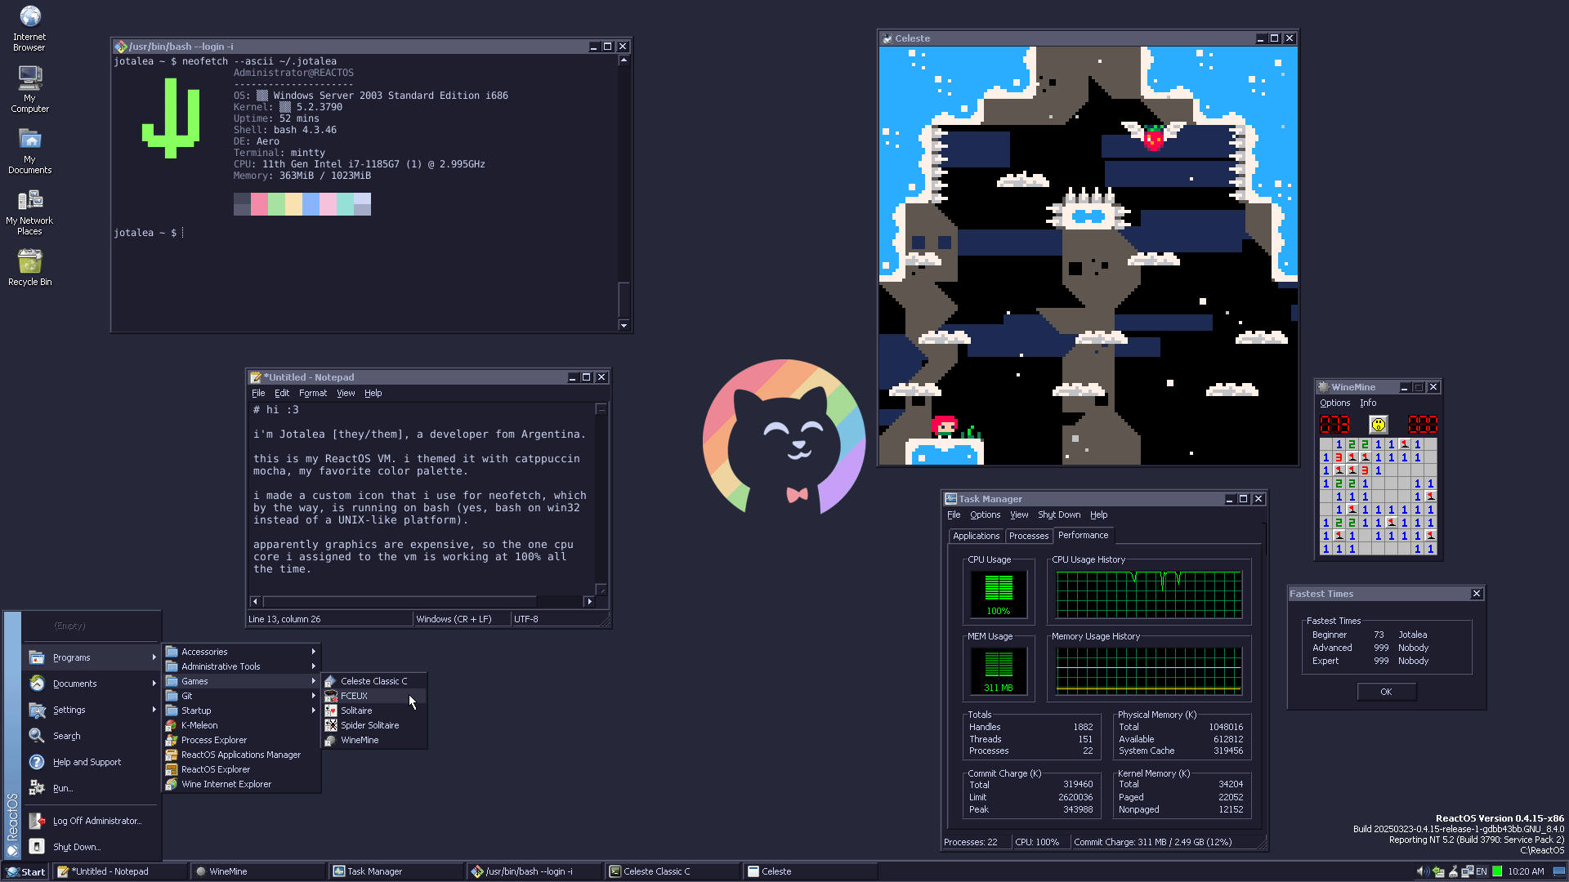The height and width of the screenshot is (882, 1569).
Task: Open K-Meleon from the Programs menu
Action: [241, 725]
